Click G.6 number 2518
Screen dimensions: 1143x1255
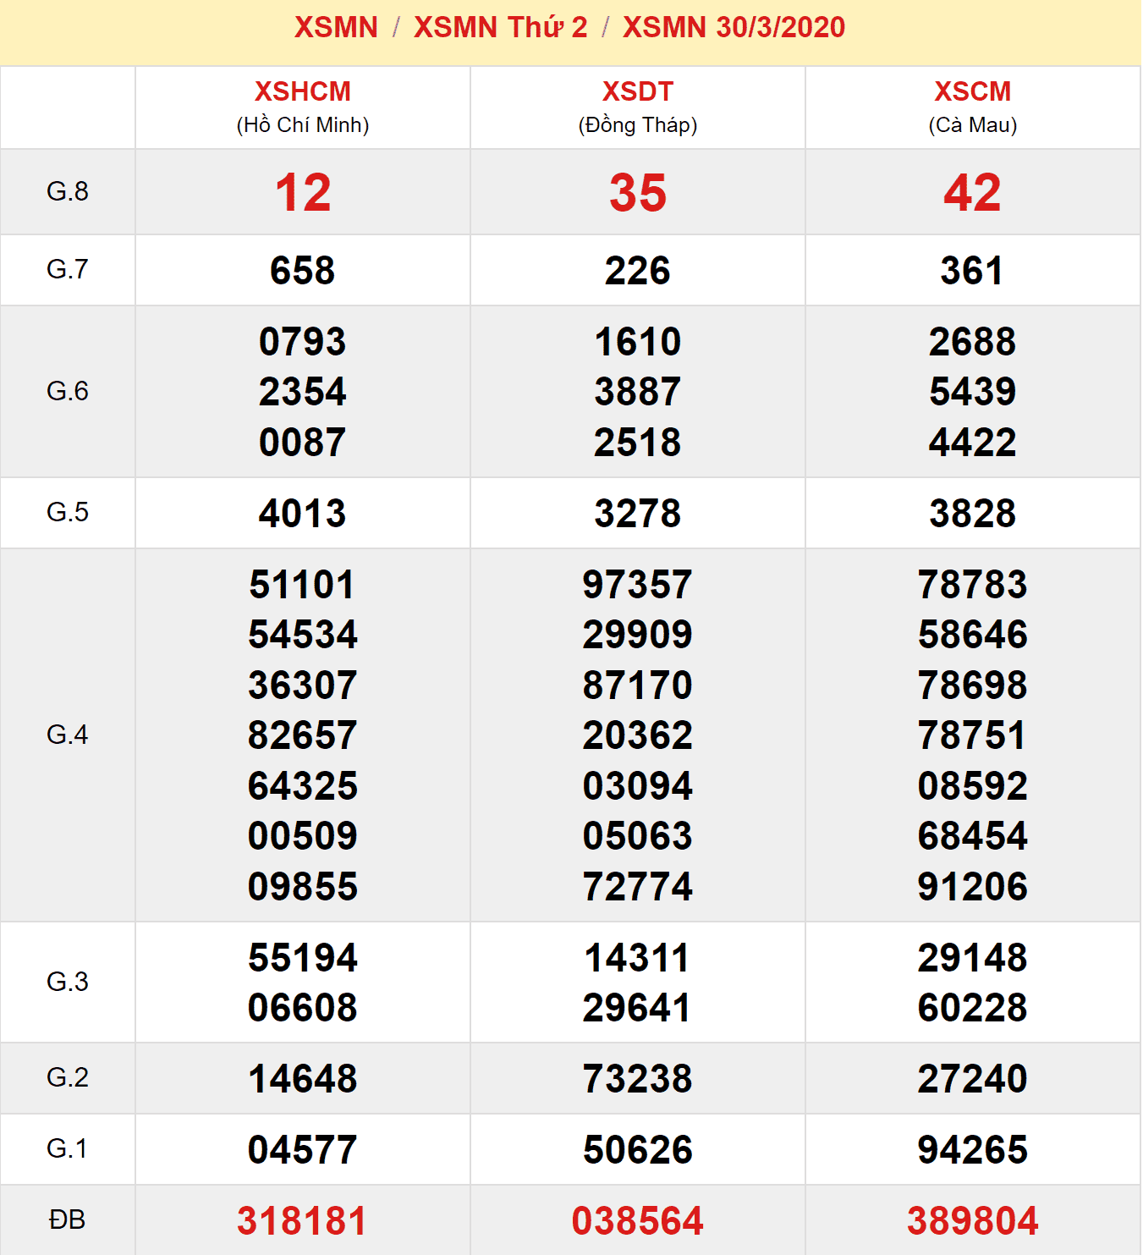tap(638, 443)
